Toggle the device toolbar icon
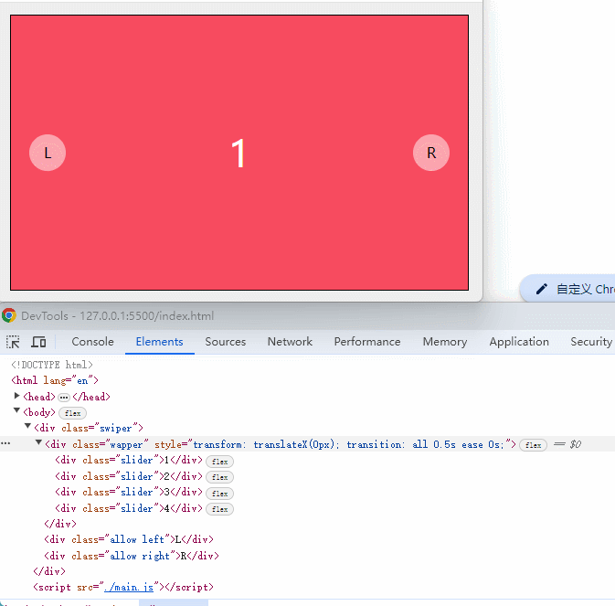 point(38,342)
